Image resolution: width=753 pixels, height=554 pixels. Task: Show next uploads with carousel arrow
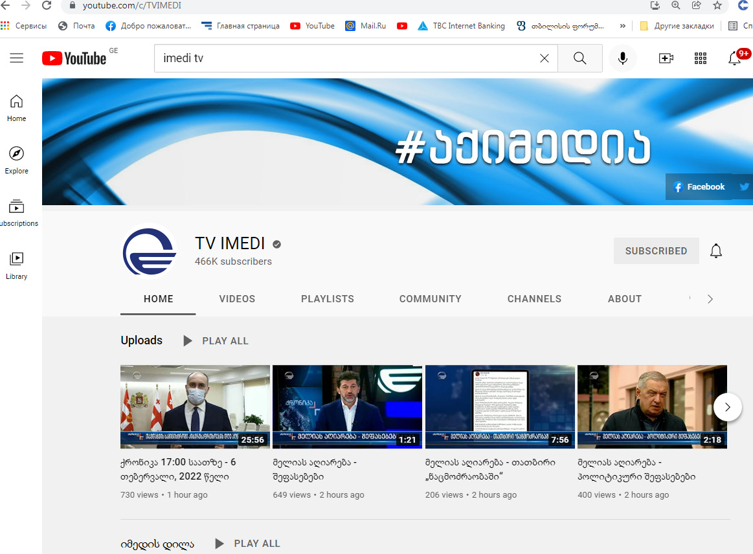tap(728, 407)
